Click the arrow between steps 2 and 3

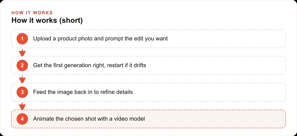22,79
